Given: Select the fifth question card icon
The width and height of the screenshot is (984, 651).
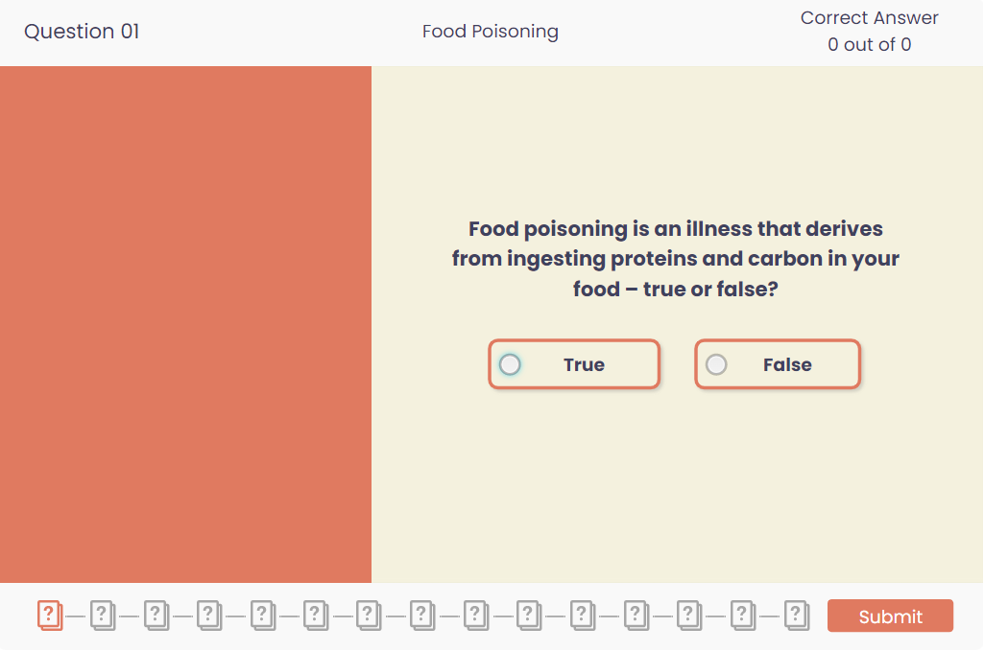Looking at the screenshot, I should click(263, 615).
